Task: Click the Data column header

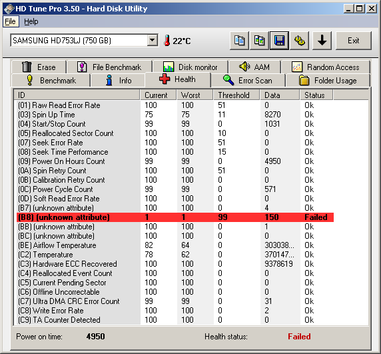Action: click(280, 95)
